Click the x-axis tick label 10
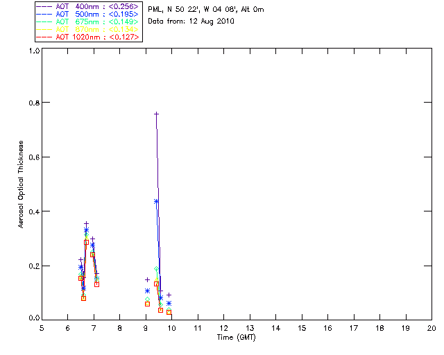The width and height of the screenshot is (444, 355). coord(171,328)
